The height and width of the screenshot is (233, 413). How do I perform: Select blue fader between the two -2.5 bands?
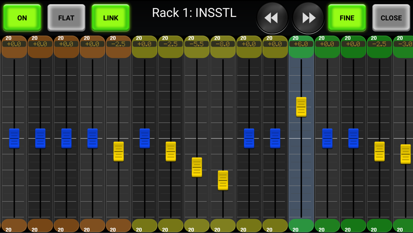click(x=144, y=138)
